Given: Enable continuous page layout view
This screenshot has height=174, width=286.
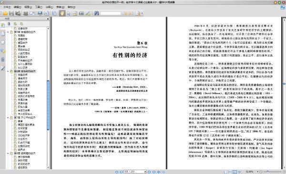Looking at the screenshot, I should coord(230,172).
